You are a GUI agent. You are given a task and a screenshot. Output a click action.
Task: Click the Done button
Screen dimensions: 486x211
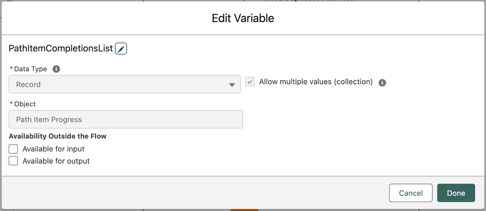click(x=456, y=193)
